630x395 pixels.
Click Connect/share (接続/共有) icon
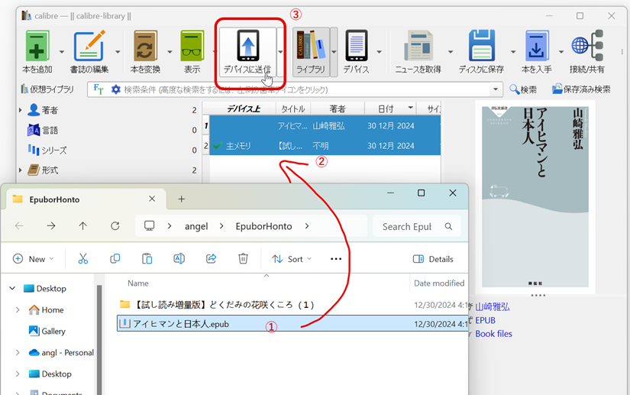(587, 45)
